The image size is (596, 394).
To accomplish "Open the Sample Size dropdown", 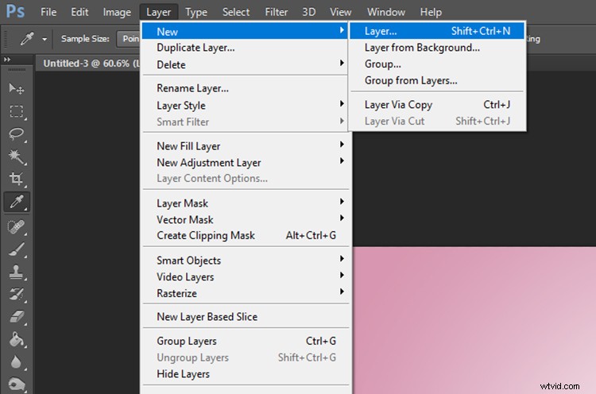I will 128,39.
